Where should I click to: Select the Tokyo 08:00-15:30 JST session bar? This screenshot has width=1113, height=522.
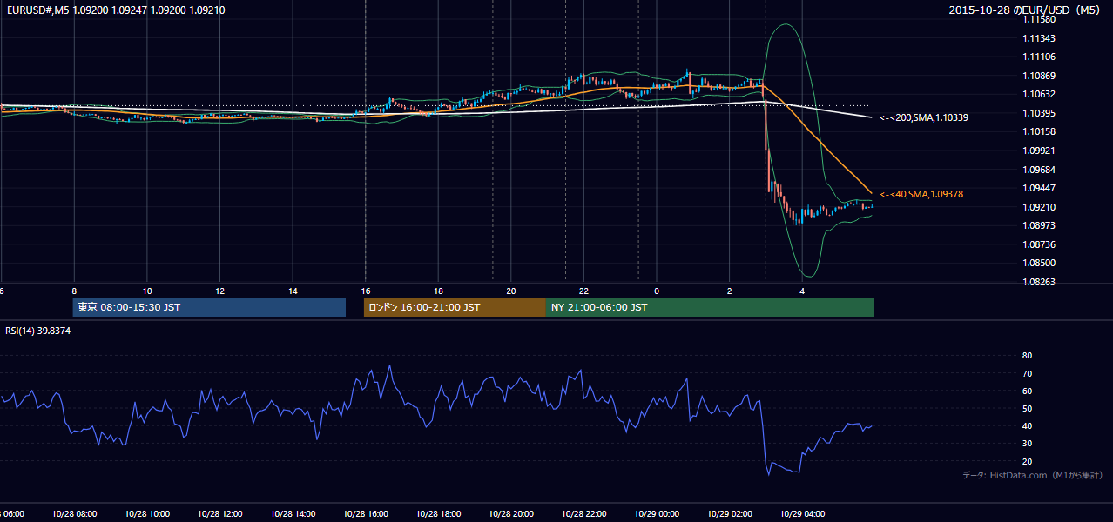209,307
